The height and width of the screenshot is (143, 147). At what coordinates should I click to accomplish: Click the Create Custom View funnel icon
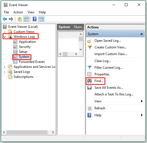tap(89, 47)
